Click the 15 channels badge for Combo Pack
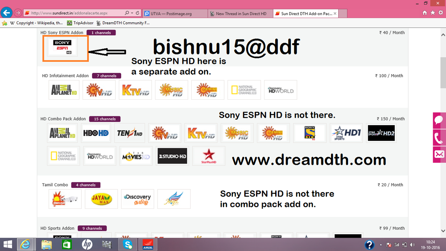This screenshot has height=251, width=446. tap(105, 119)
